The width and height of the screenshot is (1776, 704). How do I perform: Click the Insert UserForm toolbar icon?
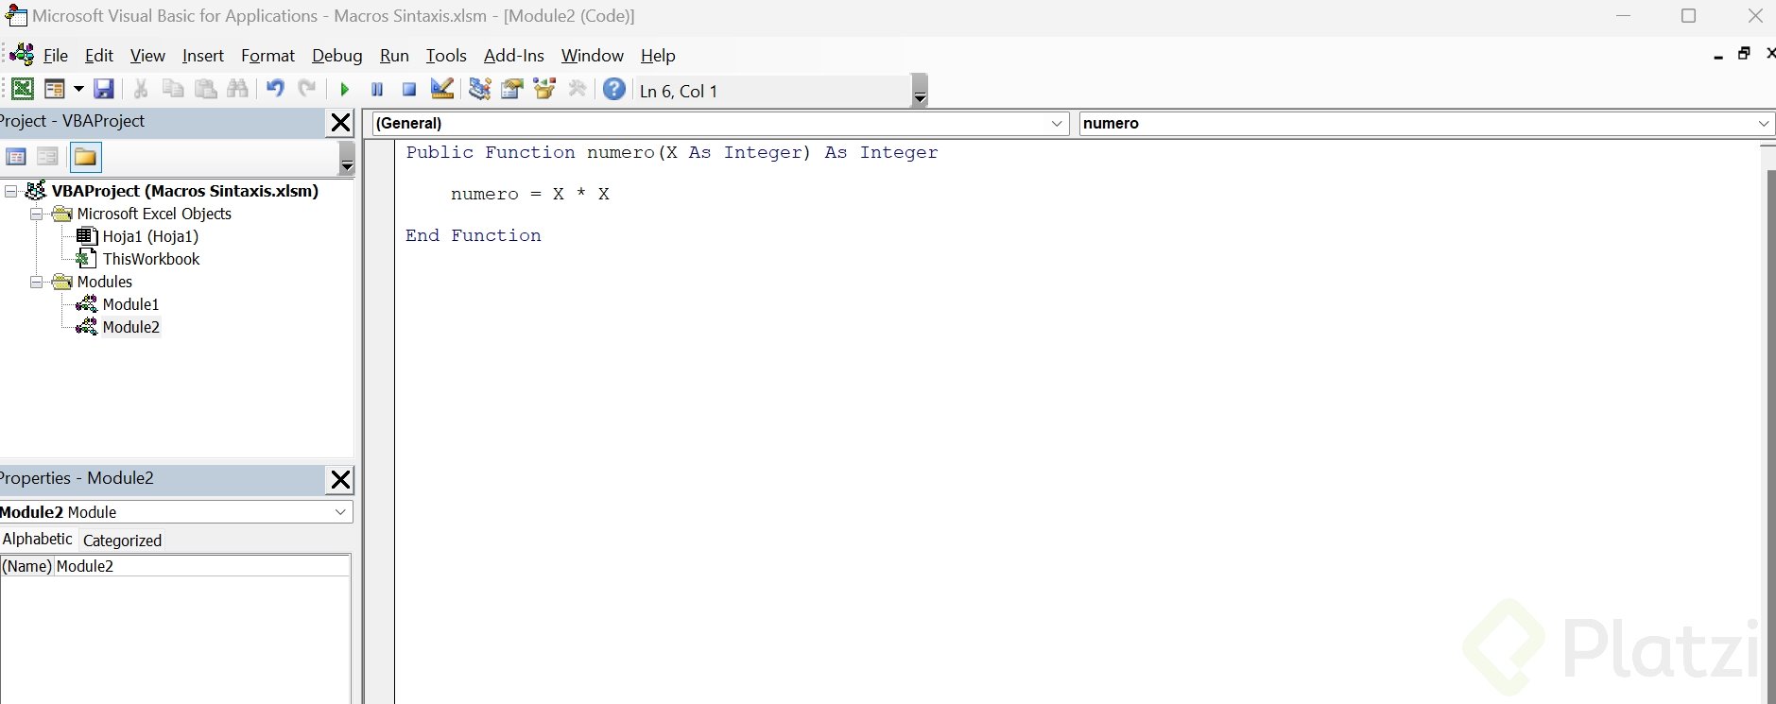coord(55,89)
